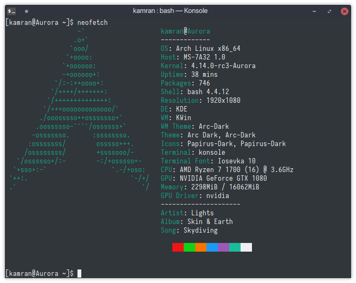Click the Host value 'MS-7A32 1.0'
Screen dimensions: 356x283
click(x=204, y=57)
